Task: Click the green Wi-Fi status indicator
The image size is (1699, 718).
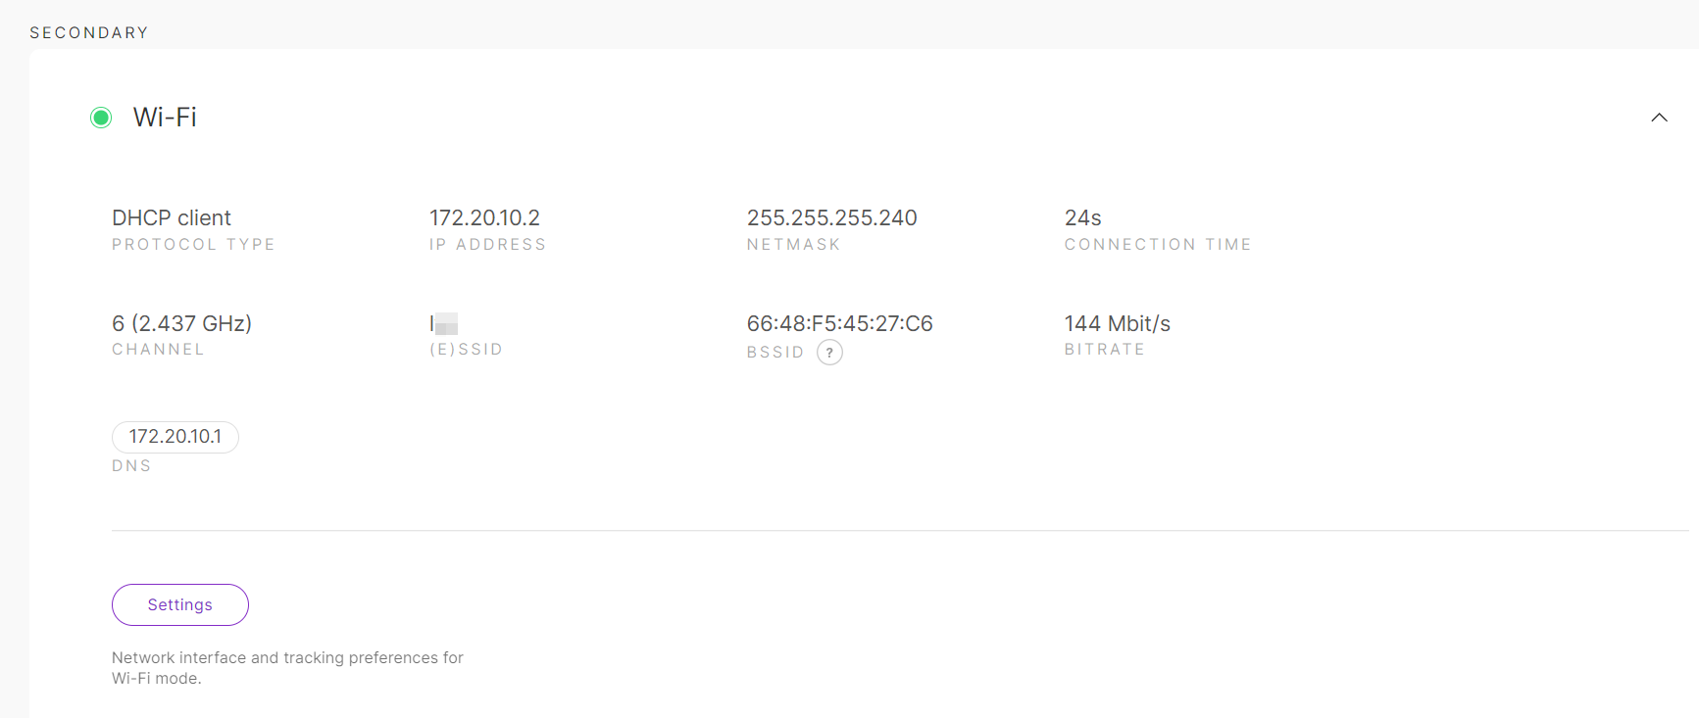Action: tap(101, 118)
